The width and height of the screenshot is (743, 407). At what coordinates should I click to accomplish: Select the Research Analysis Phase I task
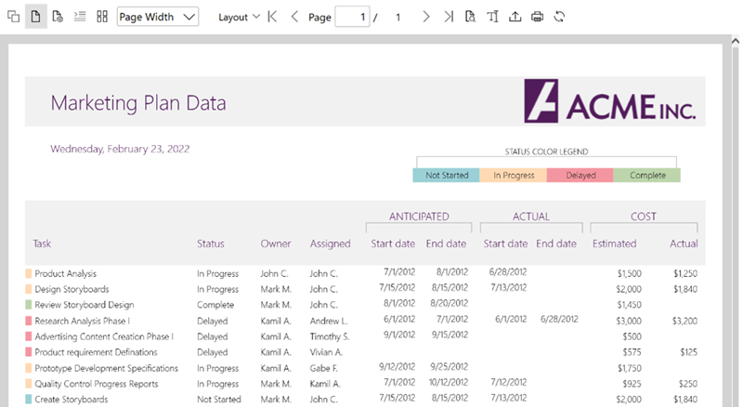tap(82, 322)
